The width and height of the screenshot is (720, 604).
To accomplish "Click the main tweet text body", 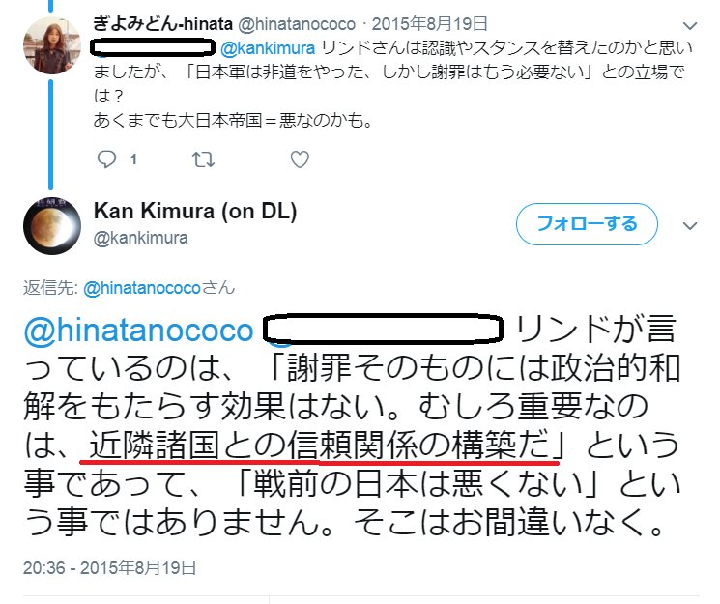I will (352, 426).
